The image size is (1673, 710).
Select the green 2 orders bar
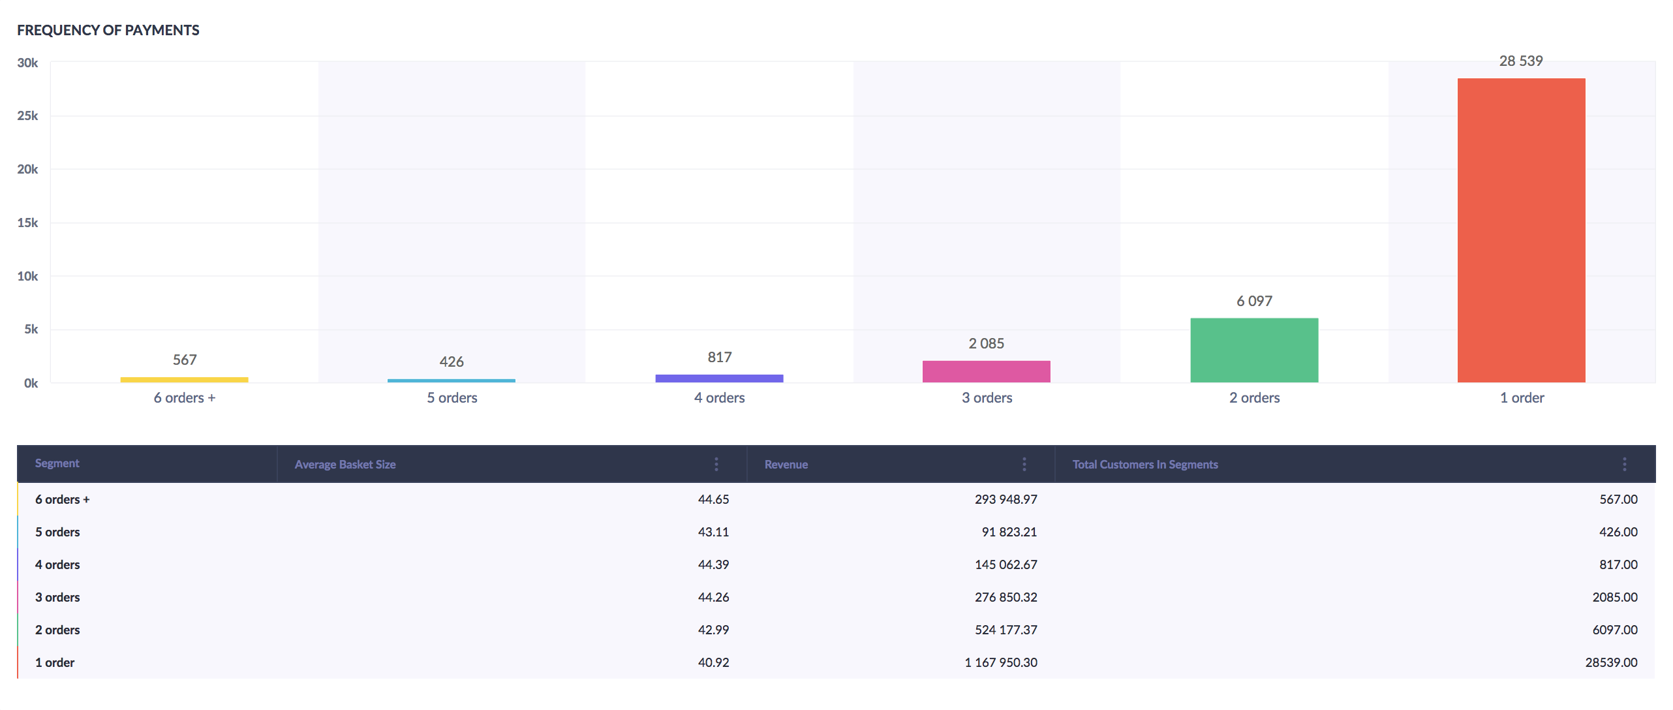[1254, 350]
